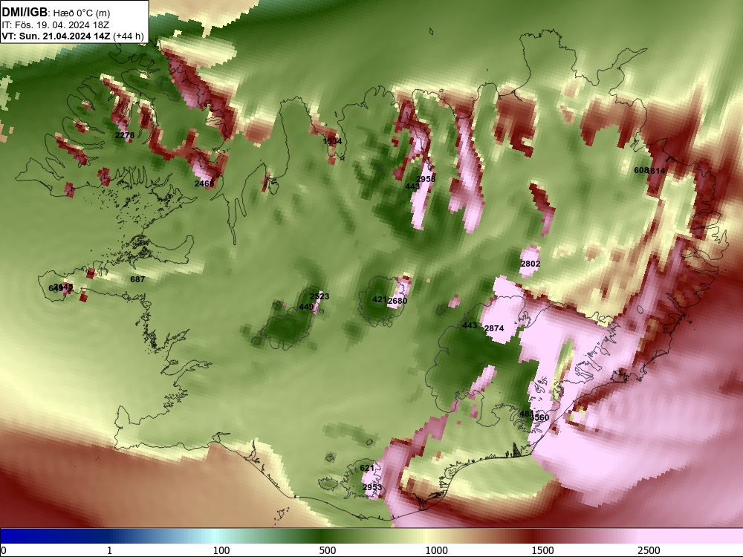The image size is (743, 557).
Task: Click the 621 value on the map
Action: point(367,468)
